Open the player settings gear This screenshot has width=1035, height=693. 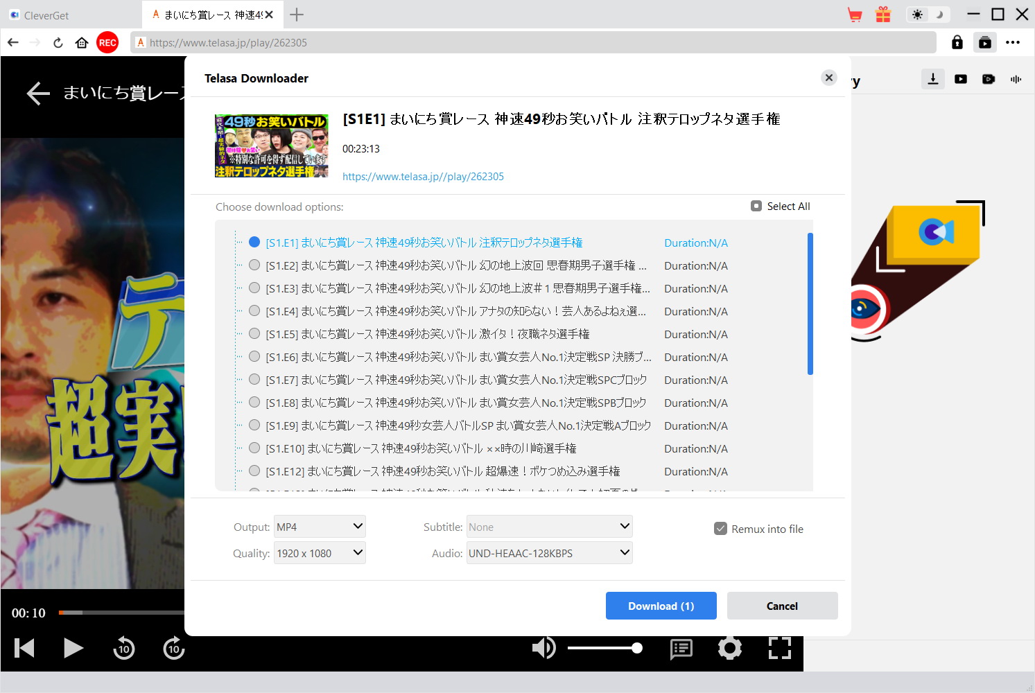[x=730, y=648]
